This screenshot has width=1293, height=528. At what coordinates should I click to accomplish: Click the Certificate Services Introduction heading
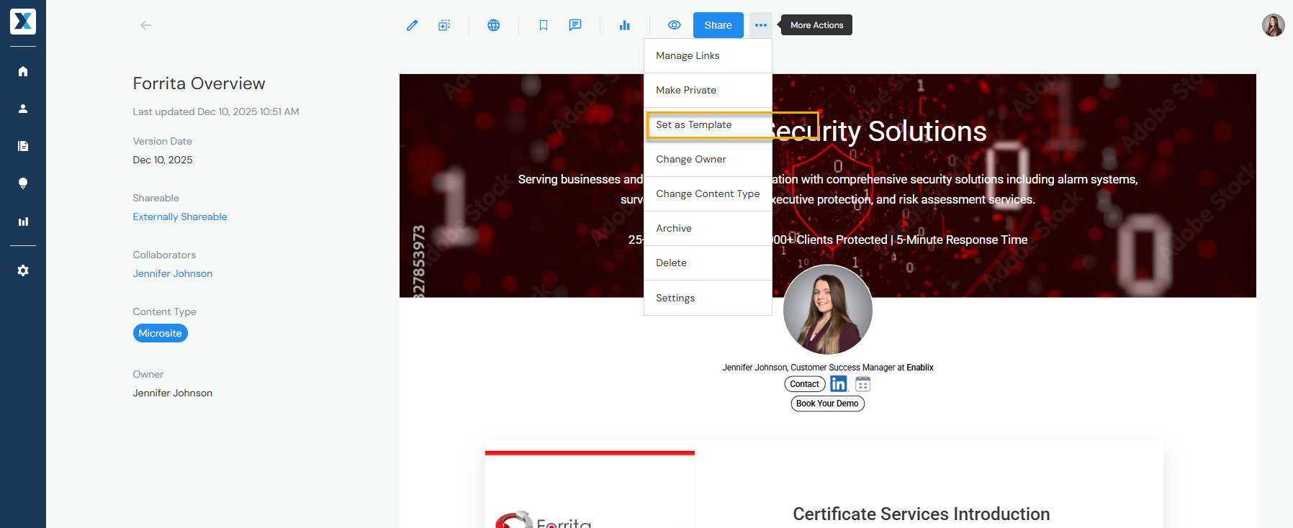922,514
